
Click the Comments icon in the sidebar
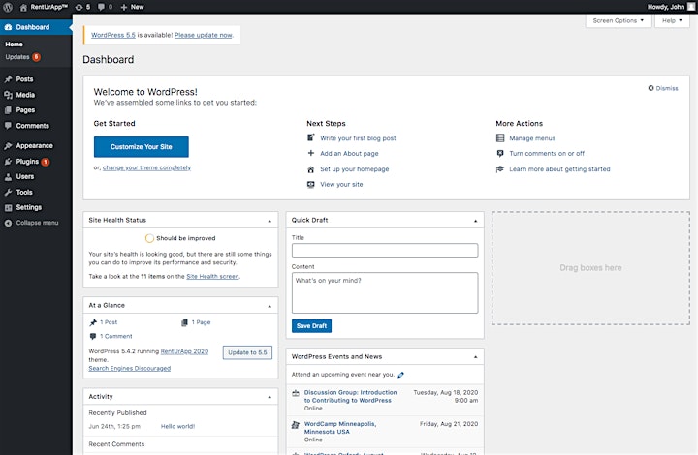click(x=8, y=126)
